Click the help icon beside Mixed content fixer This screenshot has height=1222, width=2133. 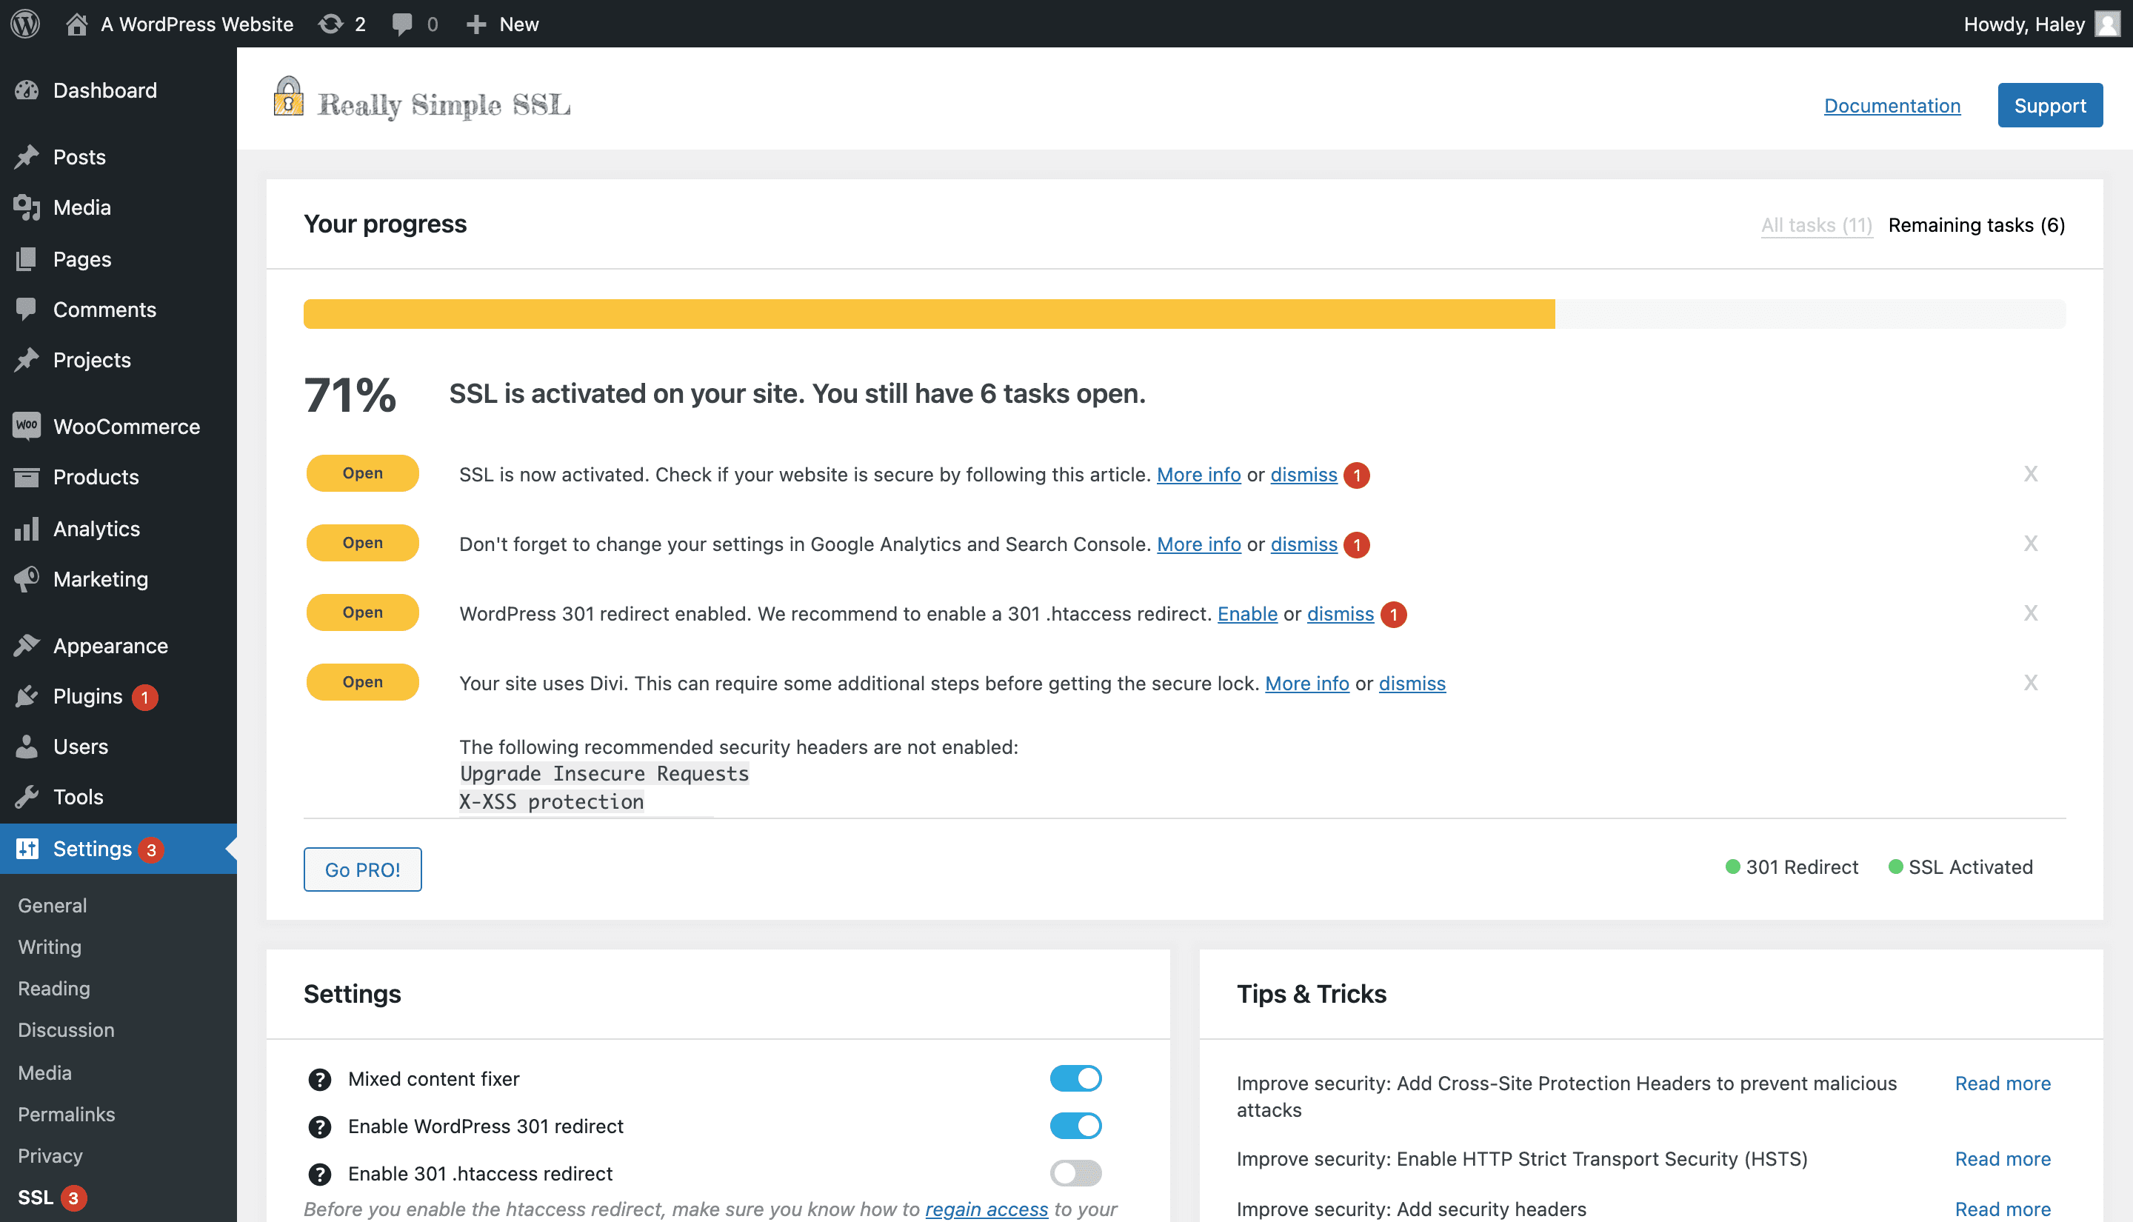(x=320, y=1079)
